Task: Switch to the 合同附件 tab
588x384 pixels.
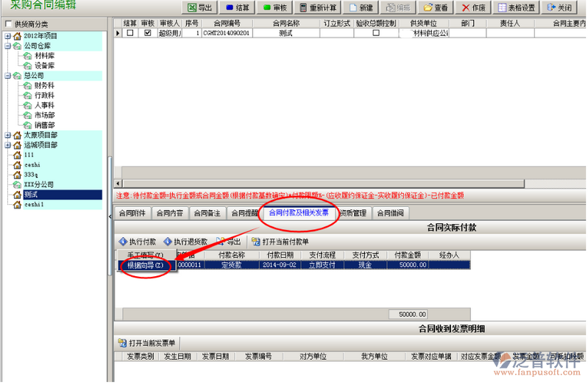Action: pos(132,214)
